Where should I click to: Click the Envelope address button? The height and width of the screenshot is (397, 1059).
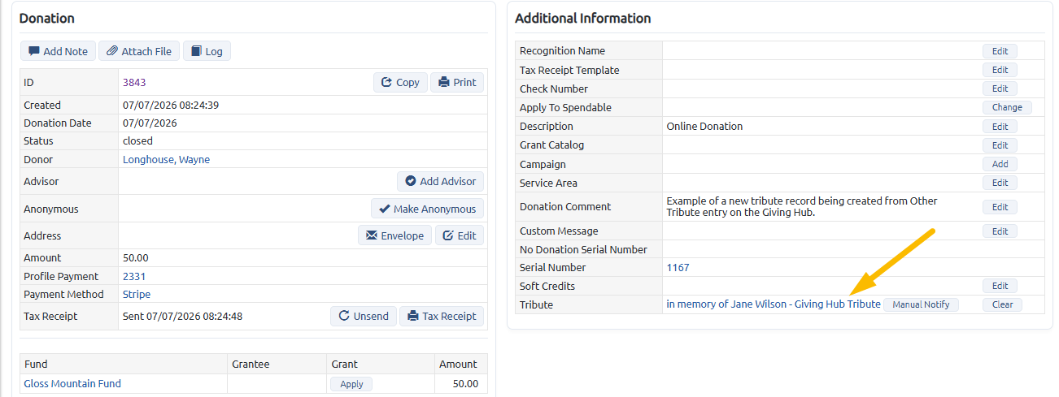[394, 235]
